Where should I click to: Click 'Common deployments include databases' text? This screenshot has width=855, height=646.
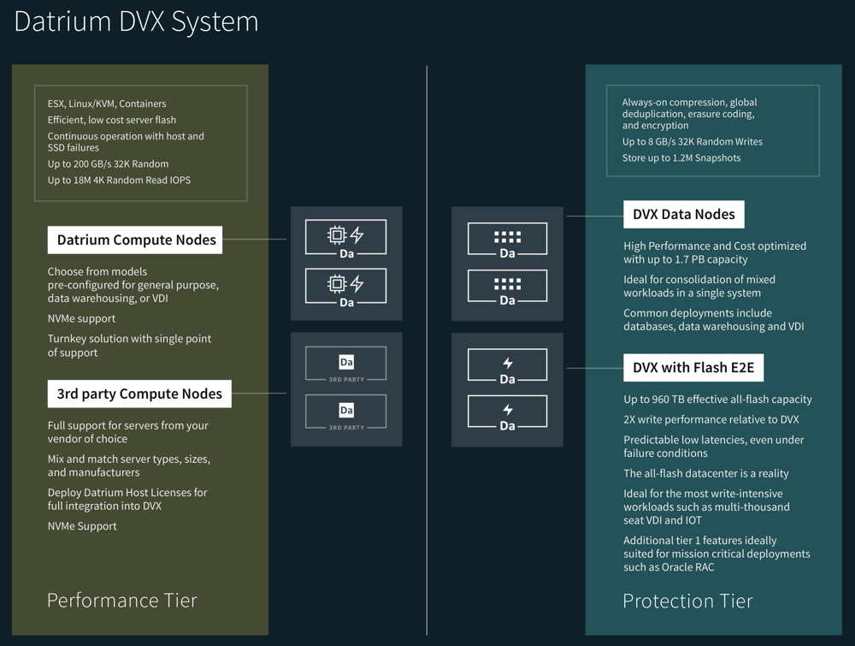[x=714, y=320]
